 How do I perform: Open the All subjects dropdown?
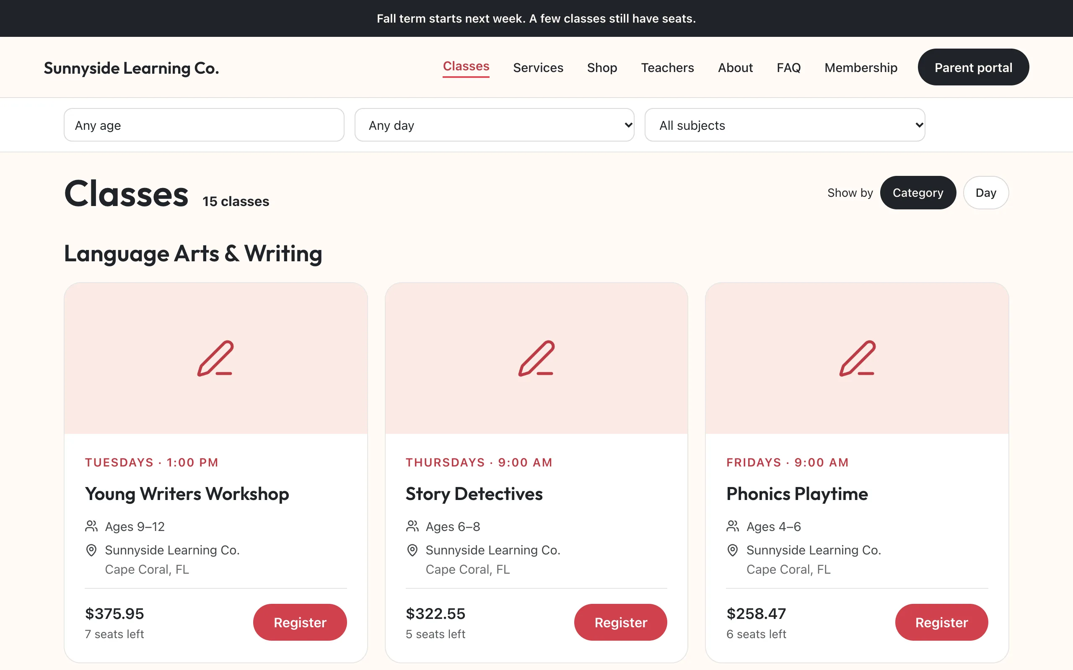tap(785, 125)
